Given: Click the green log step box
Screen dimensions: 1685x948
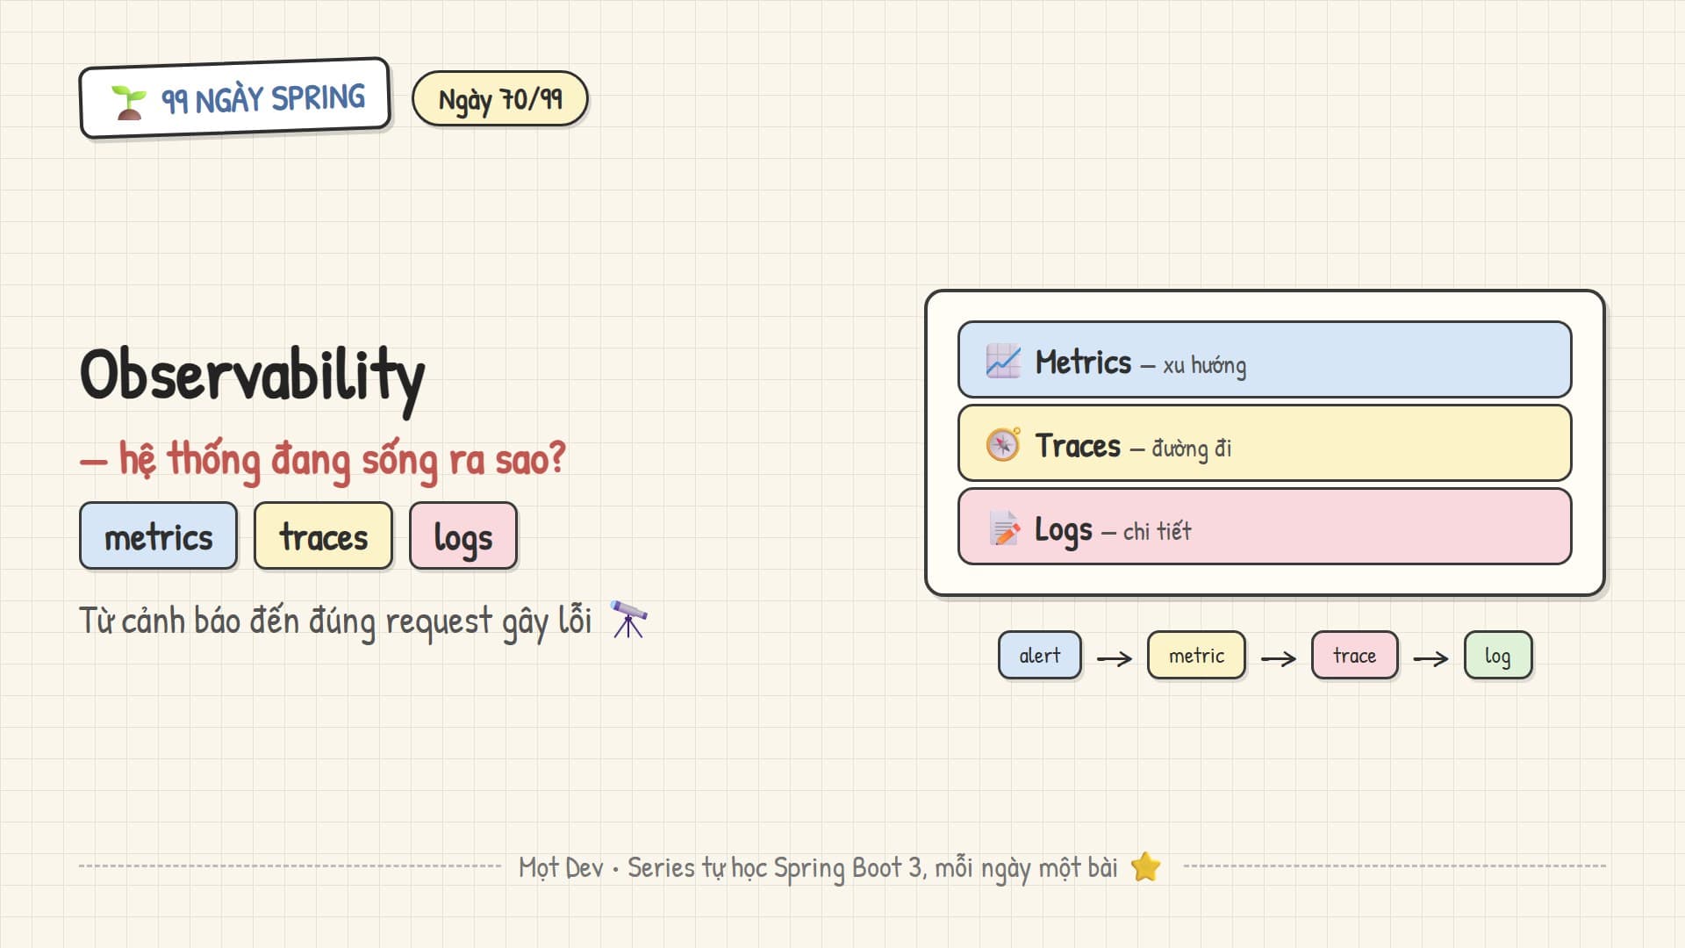Looking at the screenshot, I should pyautogui.click(x=1498, y=655).
